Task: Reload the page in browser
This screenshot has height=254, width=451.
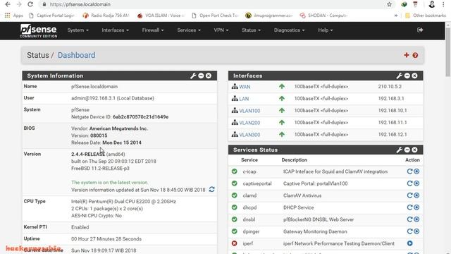Action: [x=30, y=4]
